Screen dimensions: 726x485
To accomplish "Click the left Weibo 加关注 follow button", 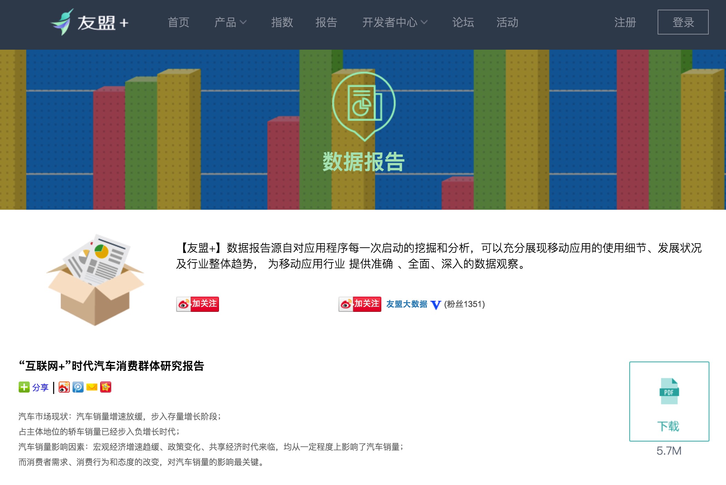I will [198, 304].
